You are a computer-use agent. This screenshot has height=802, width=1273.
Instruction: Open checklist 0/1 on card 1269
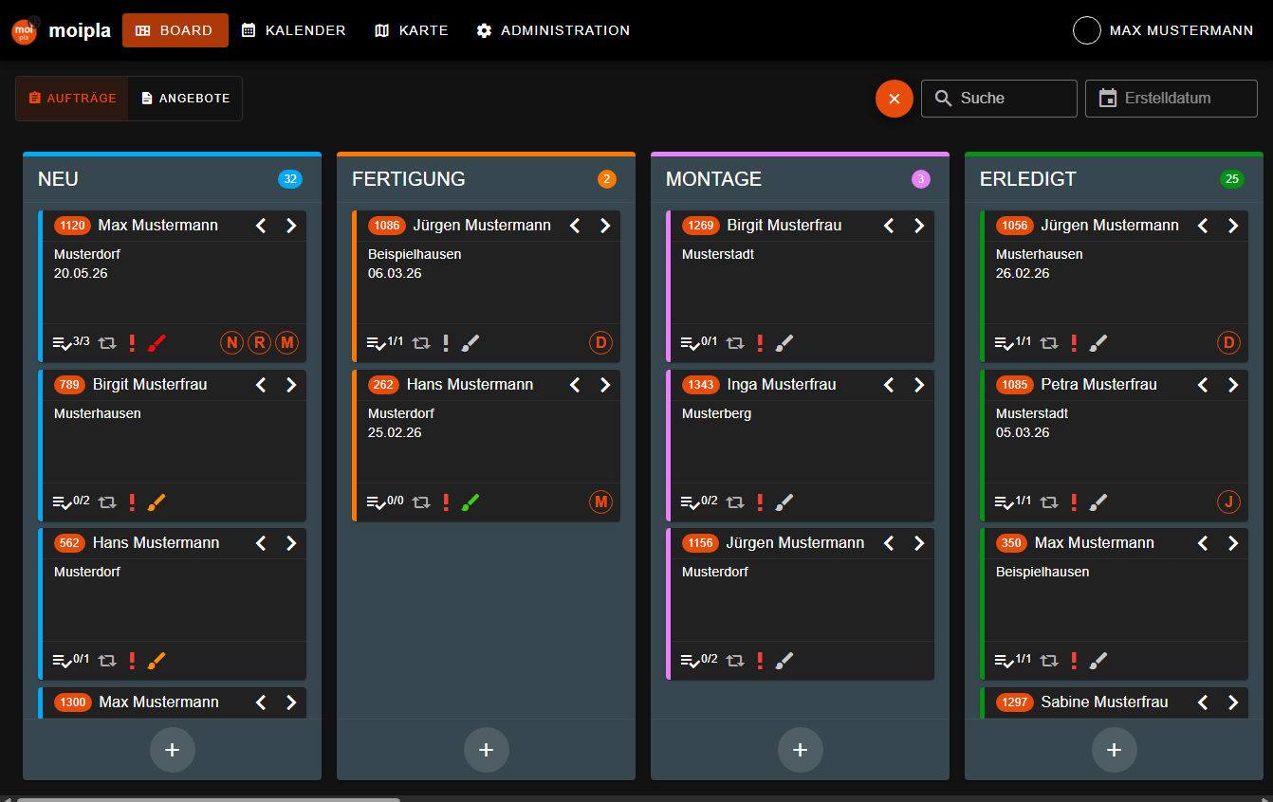pos(699,343)
